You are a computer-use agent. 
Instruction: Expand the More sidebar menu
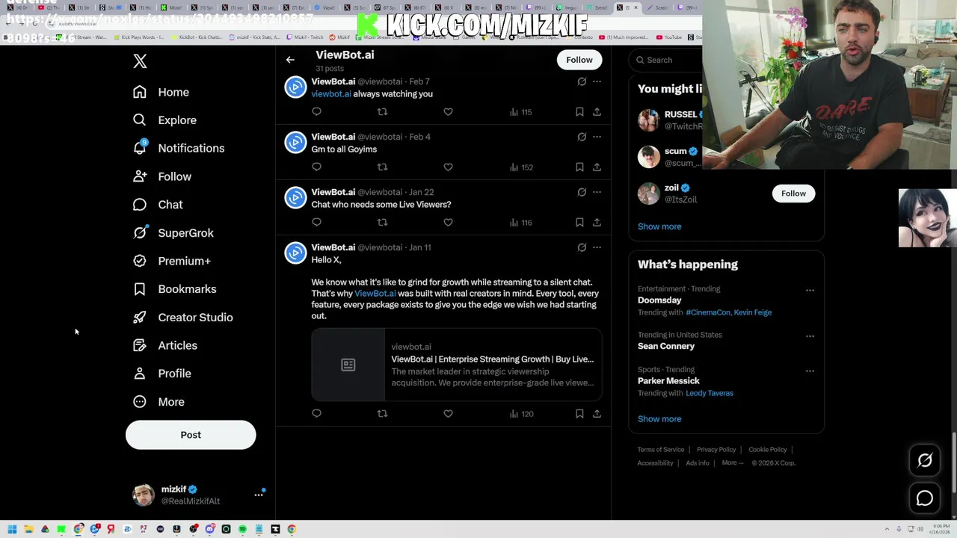pyautogui.click(x=159, y=402)
